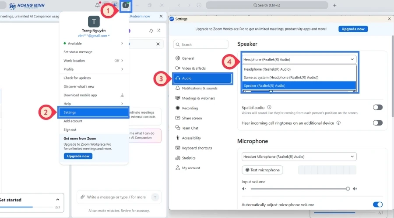Pop out the chat panel with the external icon
This screenshot has width=394, height=218.
click(x=158, y=31)
